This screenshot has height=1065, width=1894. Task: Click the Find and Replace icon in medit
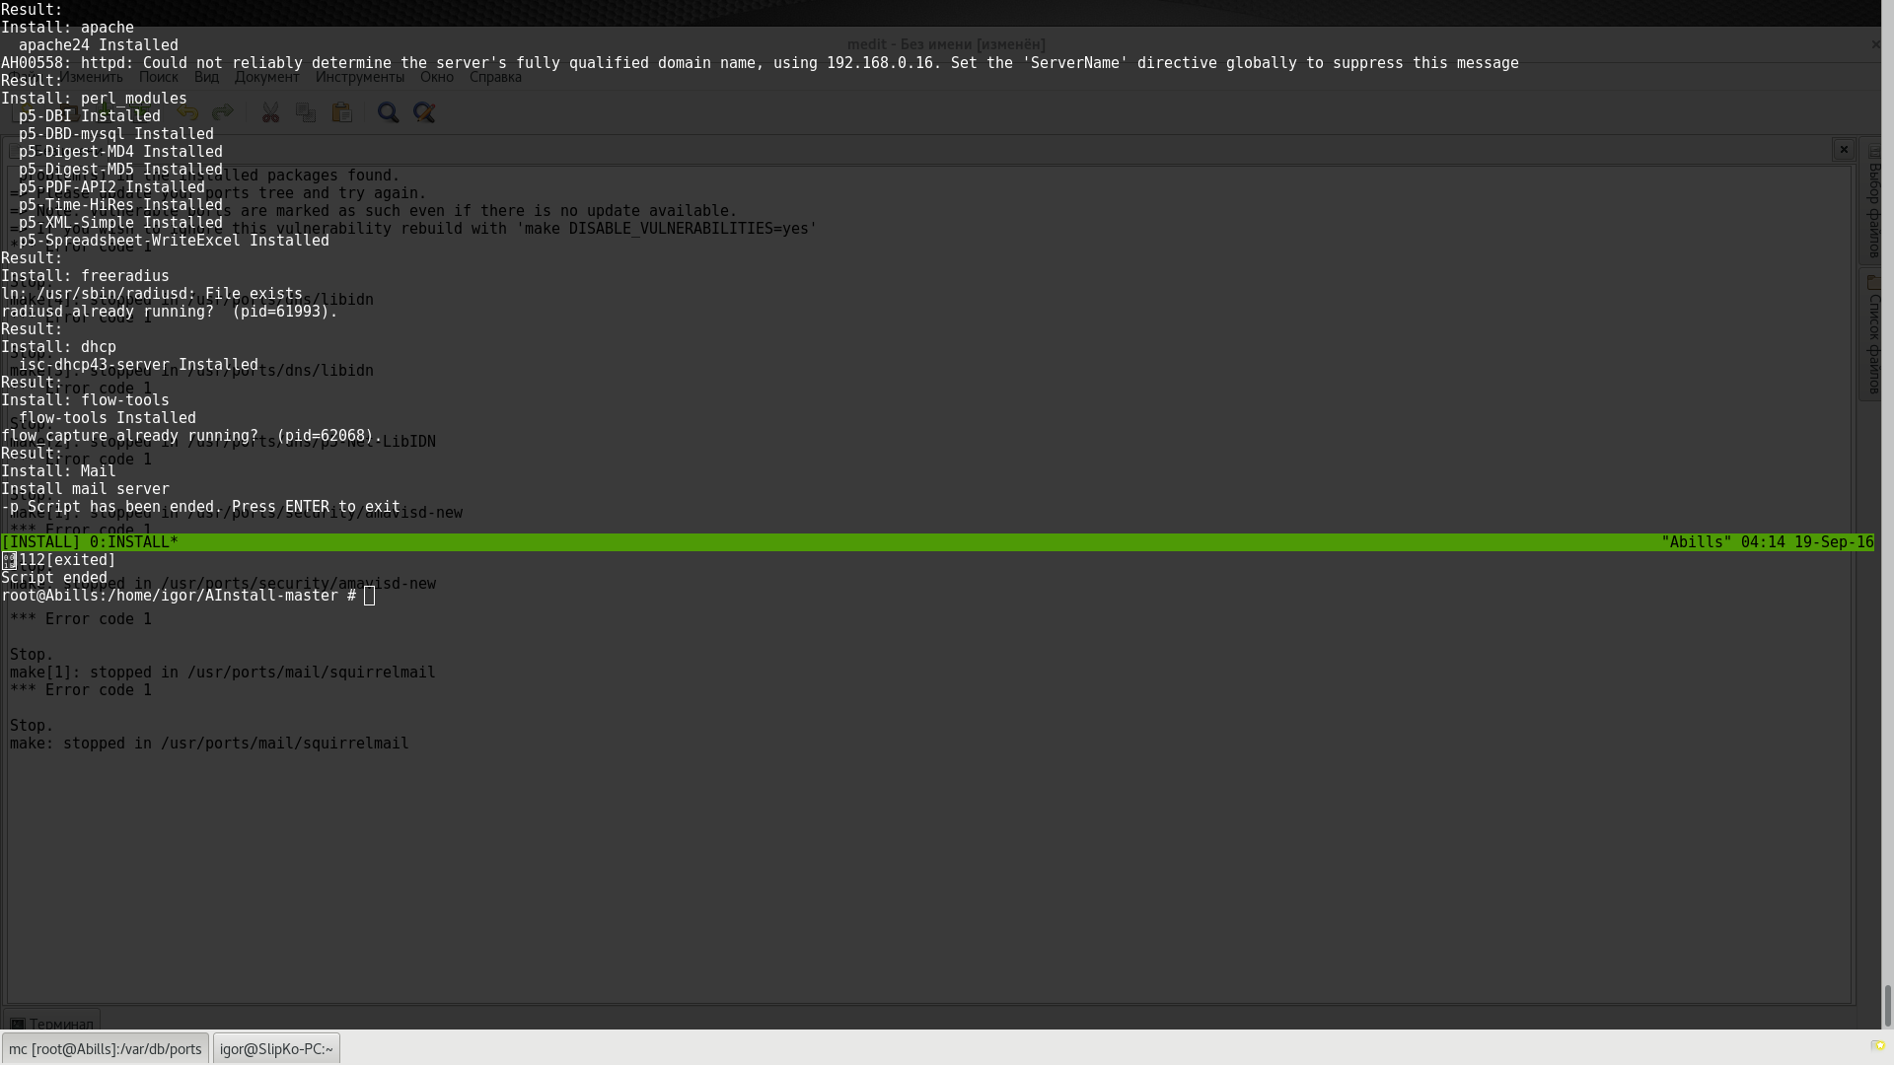(424, 113)
